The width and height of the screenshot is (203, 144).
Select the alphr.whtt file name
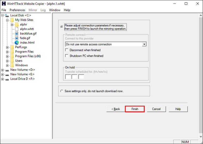27,29
